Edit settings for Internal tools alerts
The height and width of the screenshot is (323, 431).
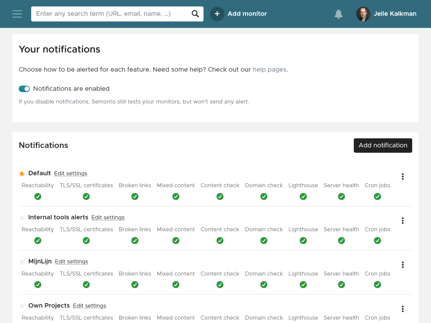tap(108, 218)
